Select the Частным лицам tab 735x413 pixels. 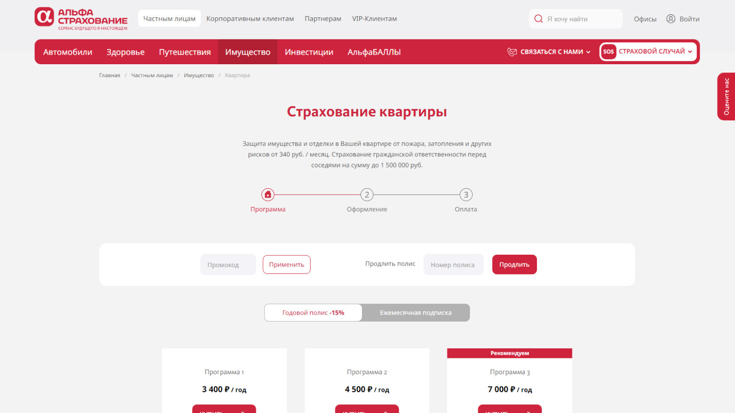click(x=170, y=18)
